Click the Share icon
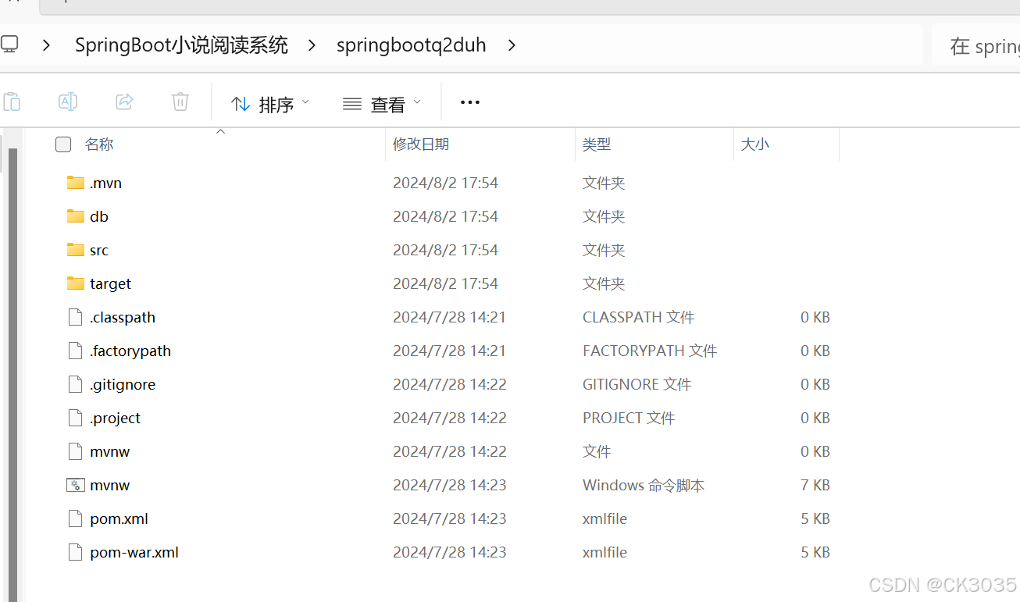 point(123,102)
